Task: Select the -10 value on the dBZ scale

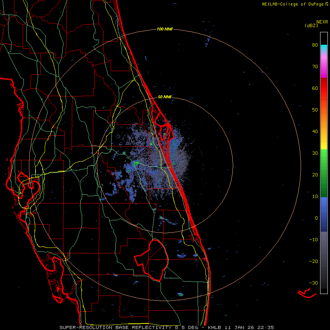Action: [x=313, y=240]
